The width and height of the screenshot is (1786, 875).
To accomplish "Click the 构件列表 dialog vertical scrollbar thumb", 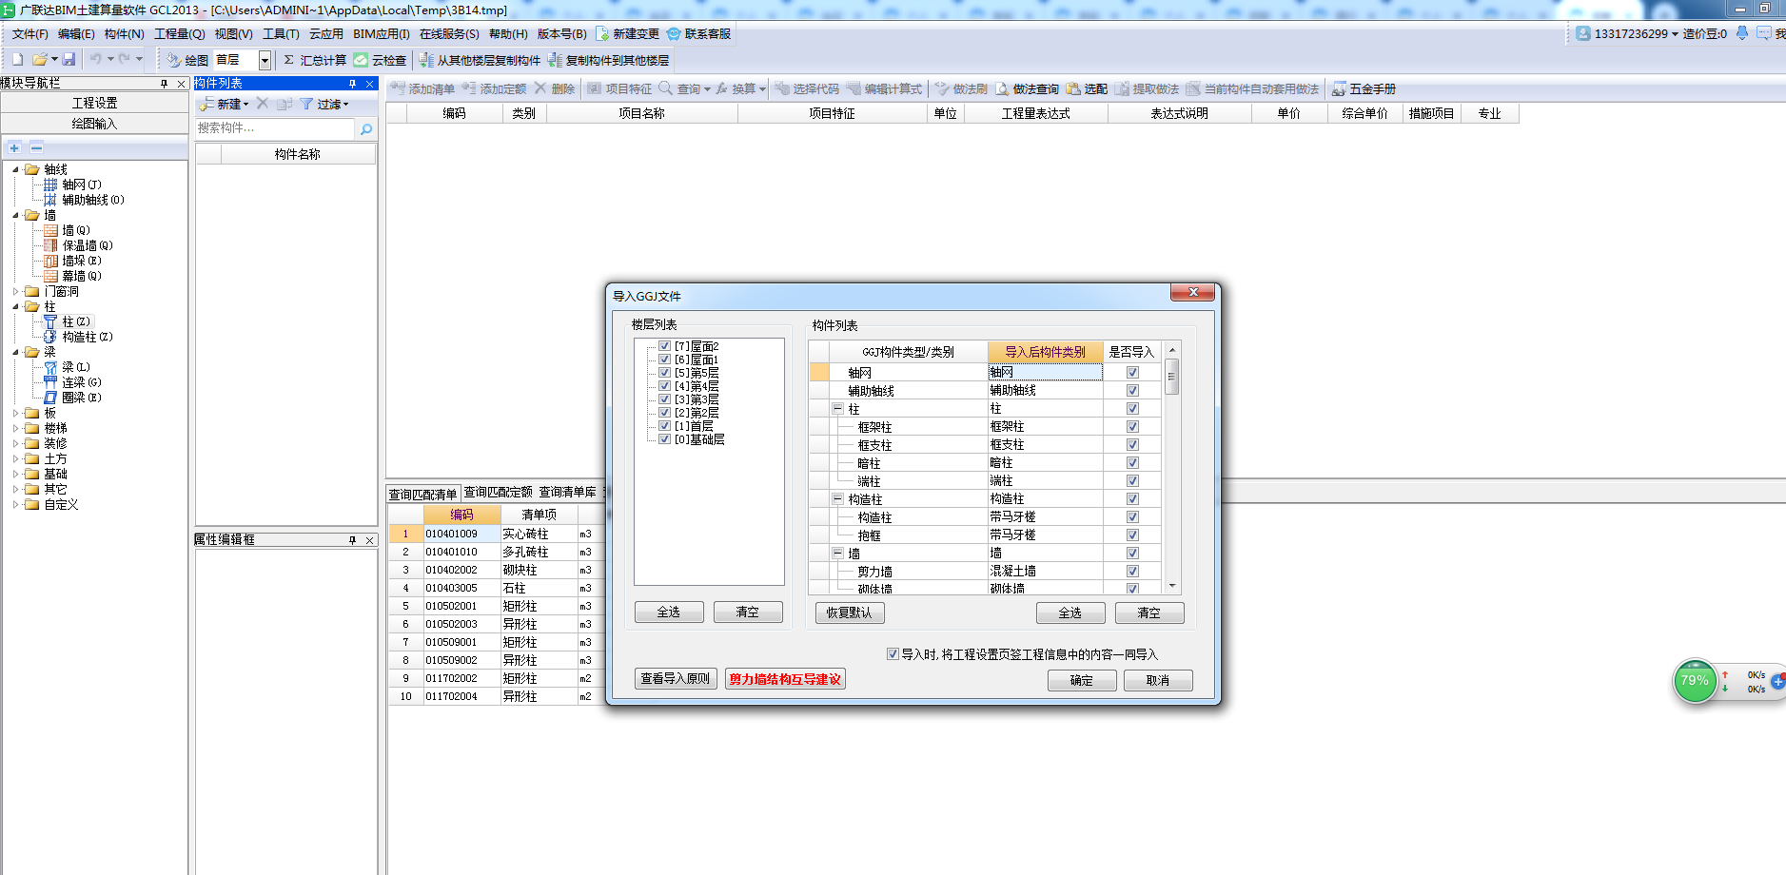I will [x=1172, y=378].
